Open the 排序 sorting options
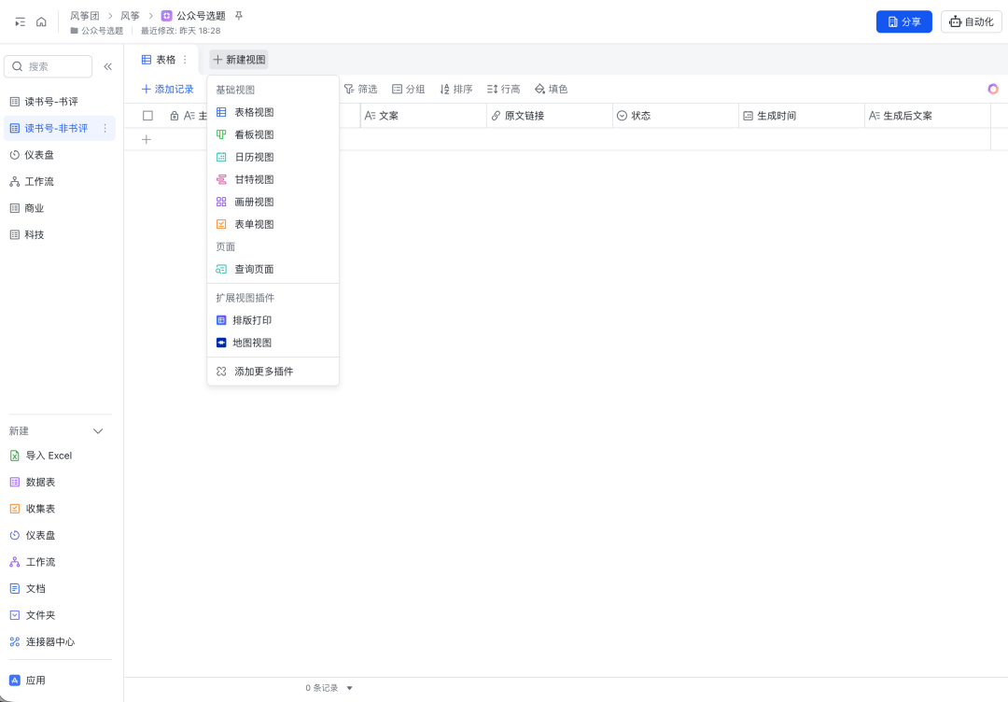 point(456,89)
